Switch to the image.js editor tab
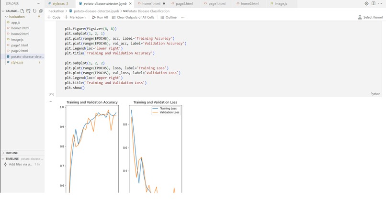386x223 pixels. click(x=281, y=4)
